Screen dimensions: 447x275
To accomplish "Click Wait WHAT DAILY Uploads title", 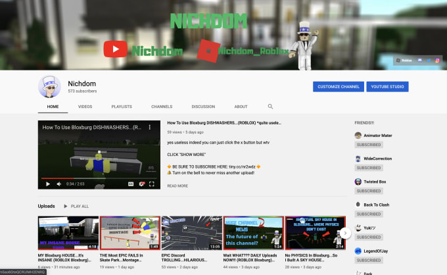I will pyautogui.click(x=250, y=258).
